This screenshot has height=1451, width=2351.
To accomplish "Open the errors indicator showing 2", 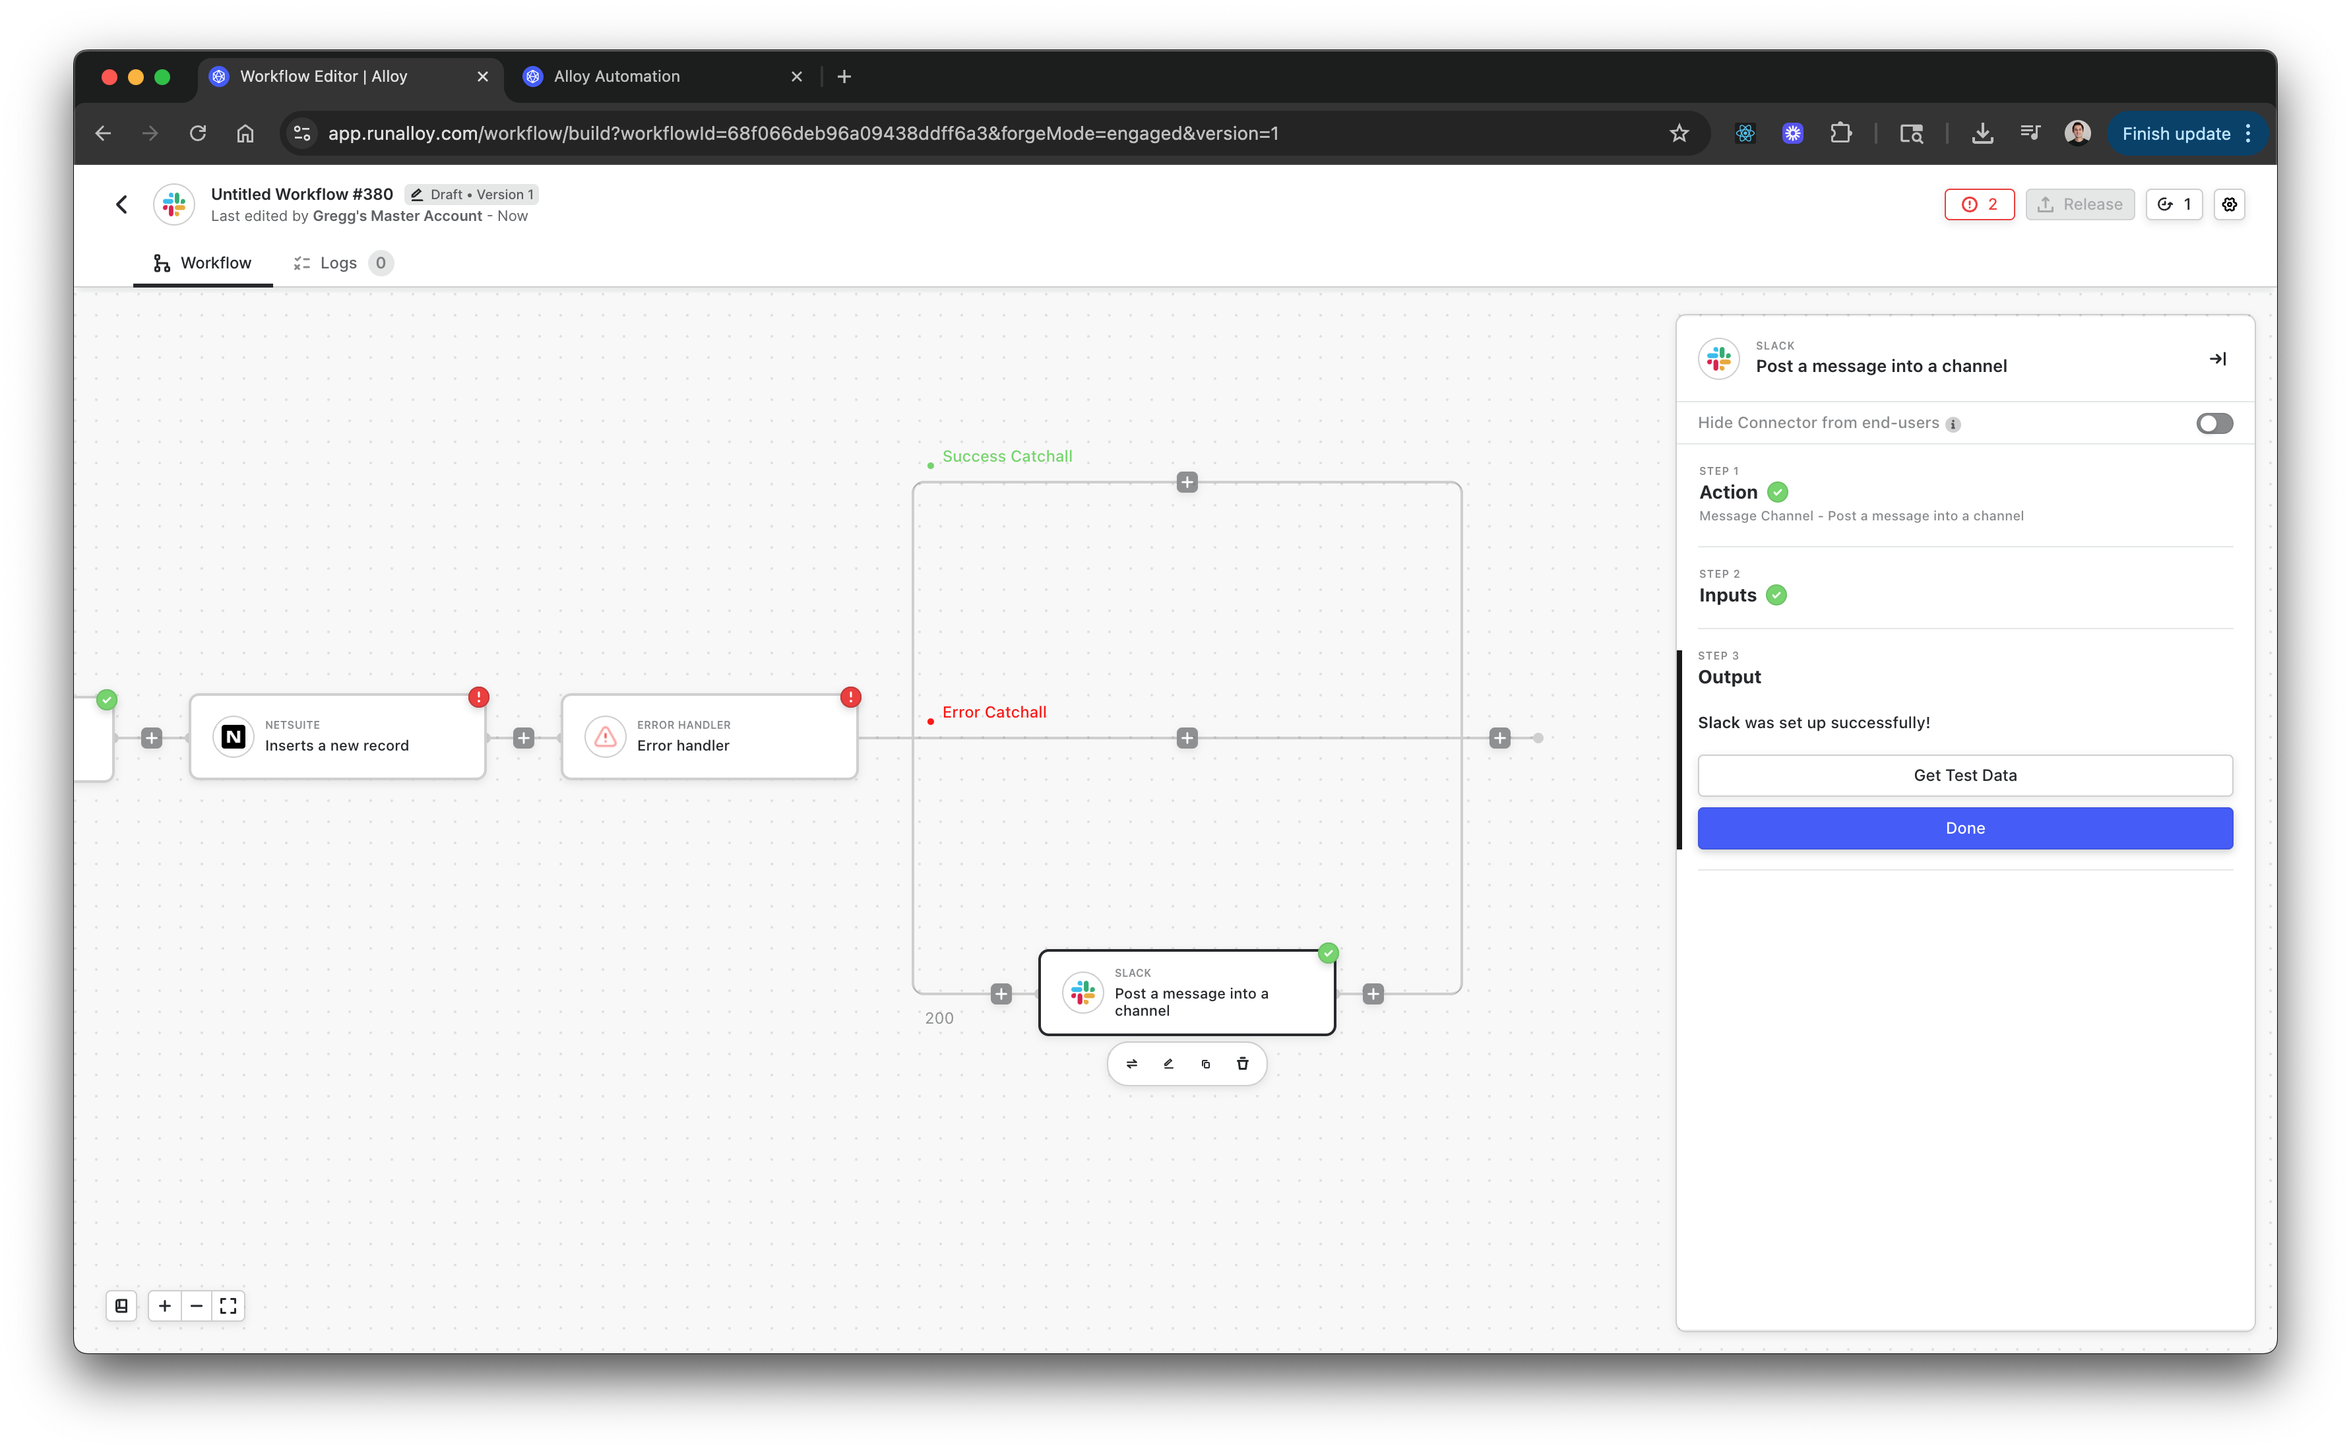I will coord(1979,204).
